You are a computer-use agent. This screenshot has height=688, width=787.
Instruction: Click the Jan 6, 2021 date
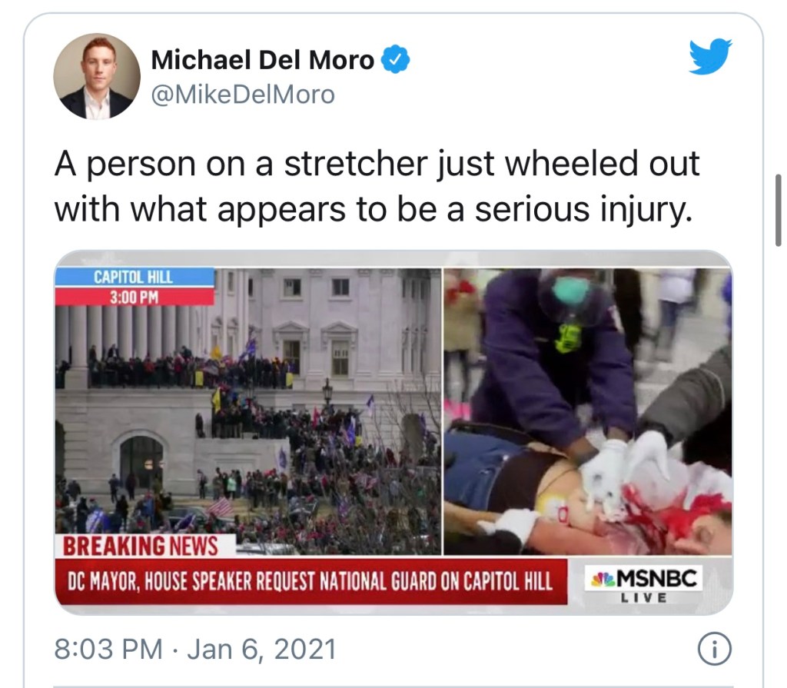(x=261, y=649)
